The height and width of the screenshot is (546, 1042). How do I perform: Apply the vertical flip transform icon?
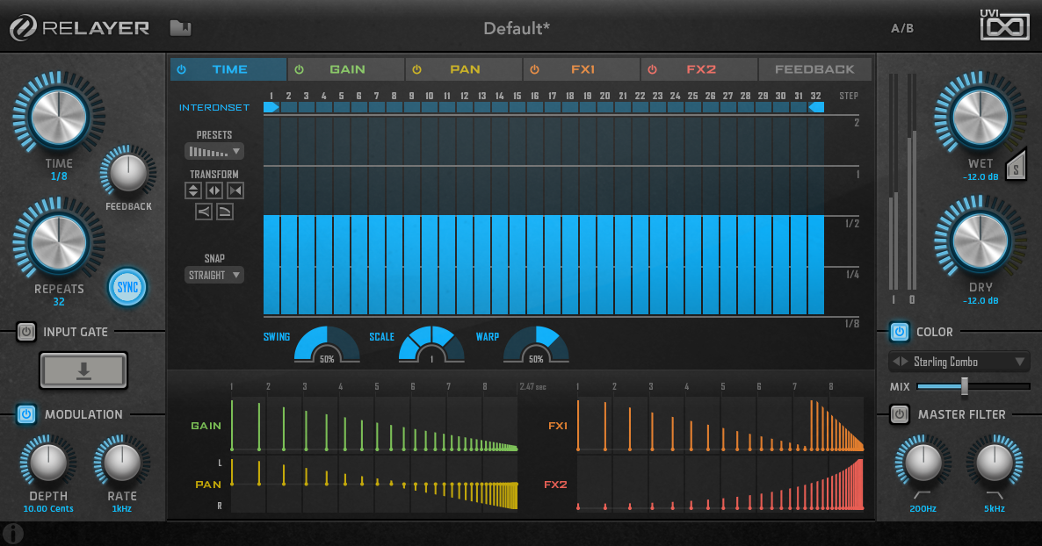(x=192, y=190)
